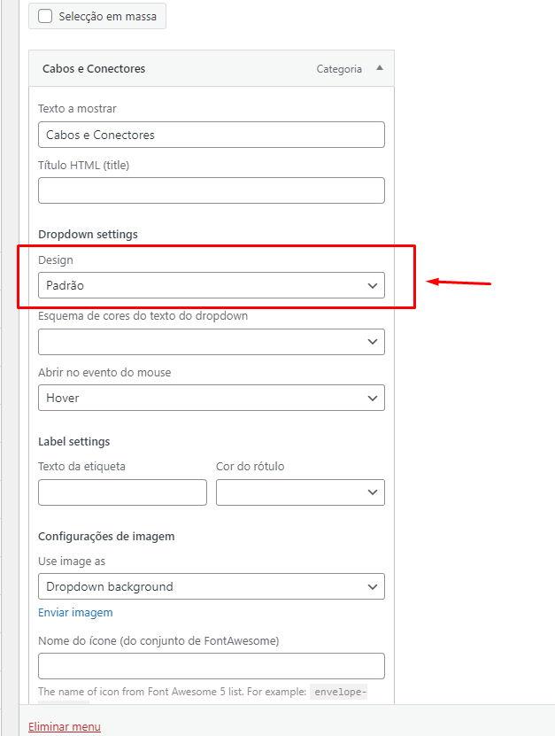
Task: Open the Dropdown background select box
Action: click(212, 586)
